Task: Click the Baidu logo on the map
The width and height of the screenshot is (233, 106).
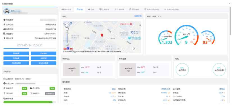Action: tap(68, 49)
